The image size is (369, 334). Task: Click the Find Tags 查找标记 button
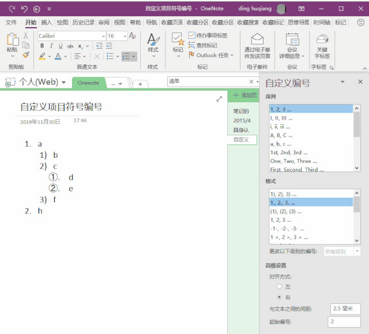coord(203,45)
